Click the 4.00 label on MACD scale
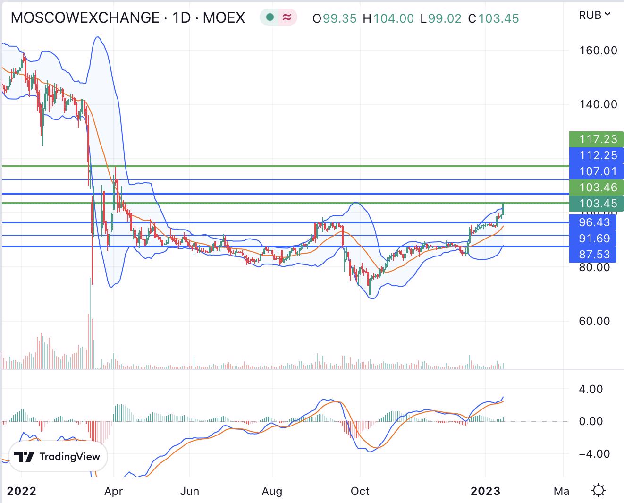This screenshot has height=503, width=624. (590, 389)
